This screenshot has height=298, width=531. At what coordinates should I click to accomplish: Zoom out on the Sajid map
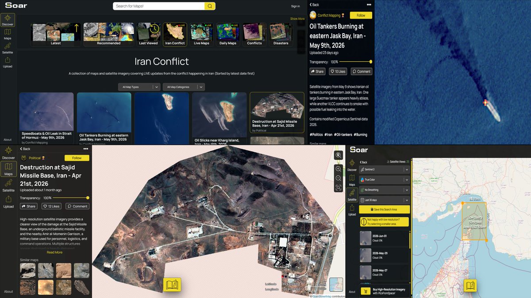[x=339, y=178]
